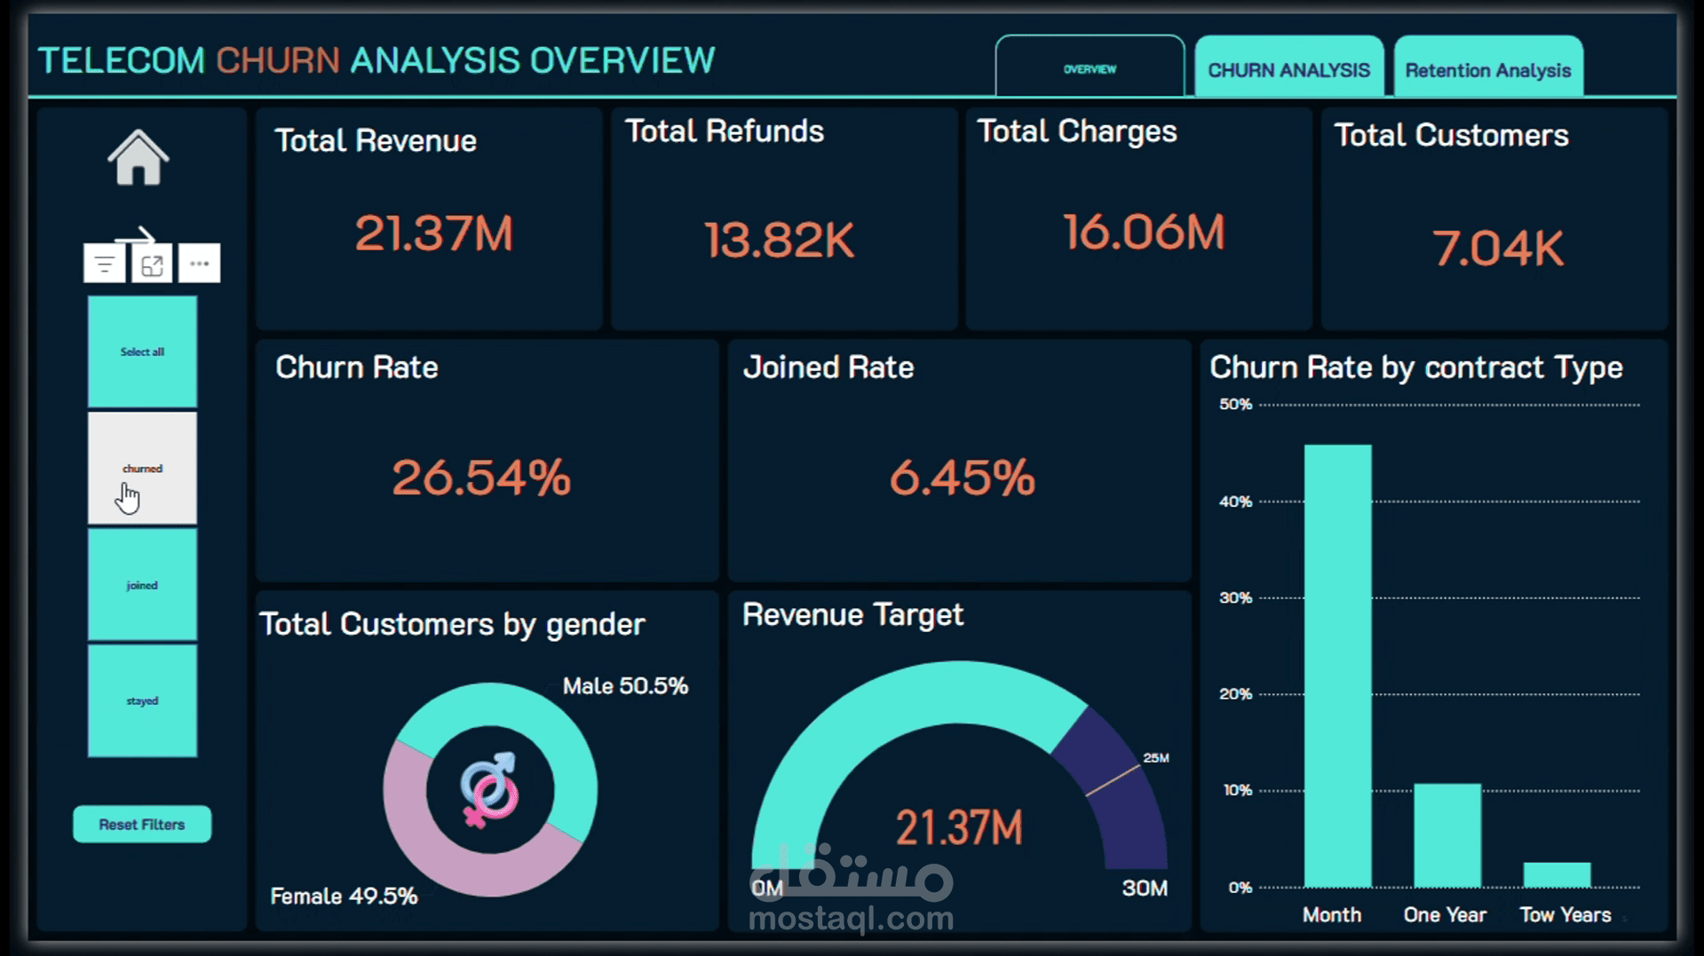Viewport: 1704px width, 956px height.
Task: Click the 30M maximum gauge label
Action: 1145,888
